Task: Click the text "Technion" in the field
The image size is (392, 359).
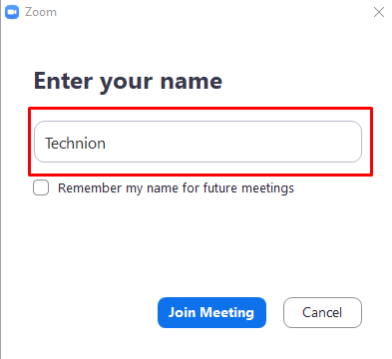Action: [75, 144]
